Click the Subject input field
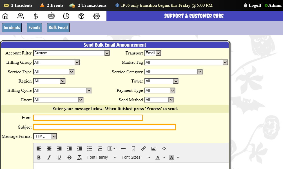The height and width of the screenshot is (169, 283). tap(104, 127)
